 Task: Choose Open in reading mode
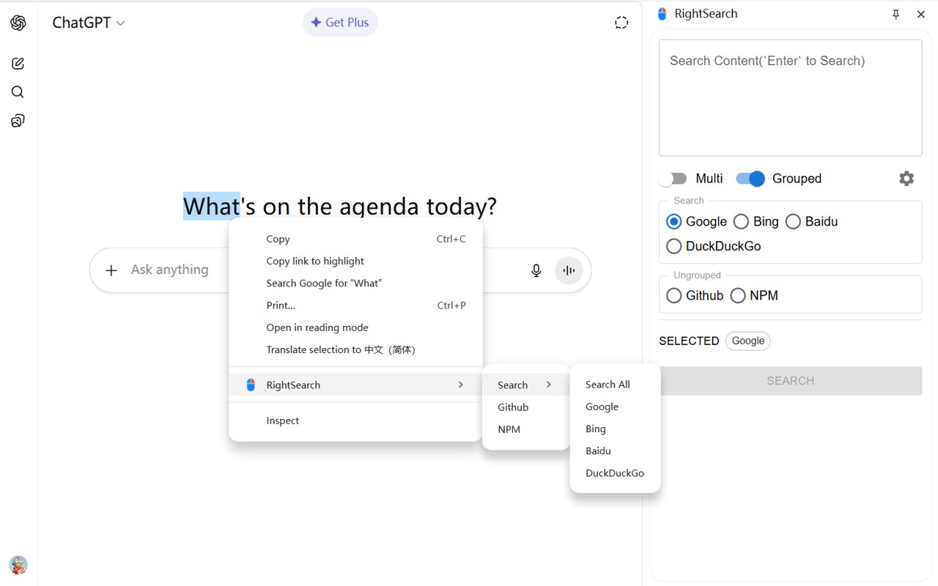[x=355, y=327]
